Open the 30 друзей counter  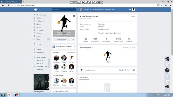click(x=86, y=40)
